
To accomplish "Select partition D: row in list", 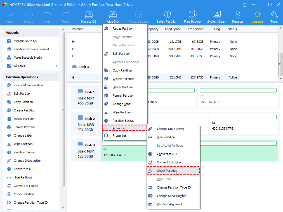I will point(154,49).
